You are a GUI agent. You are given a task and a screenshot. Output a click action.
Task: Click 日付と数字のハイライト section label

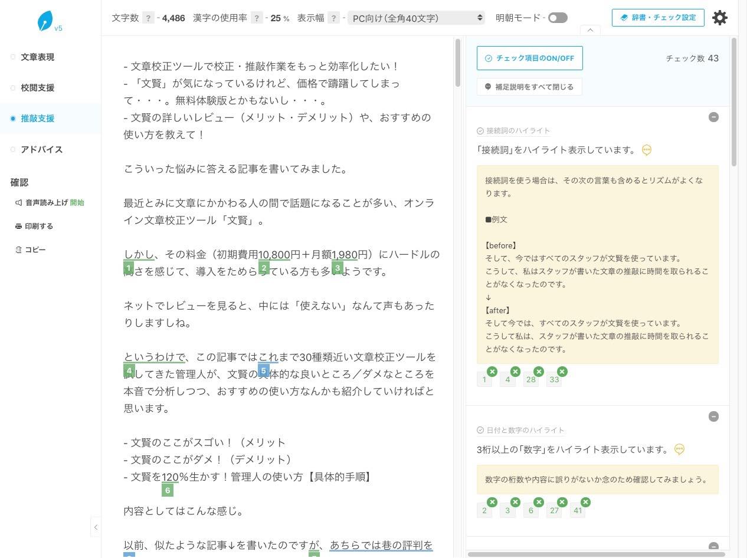526,431
